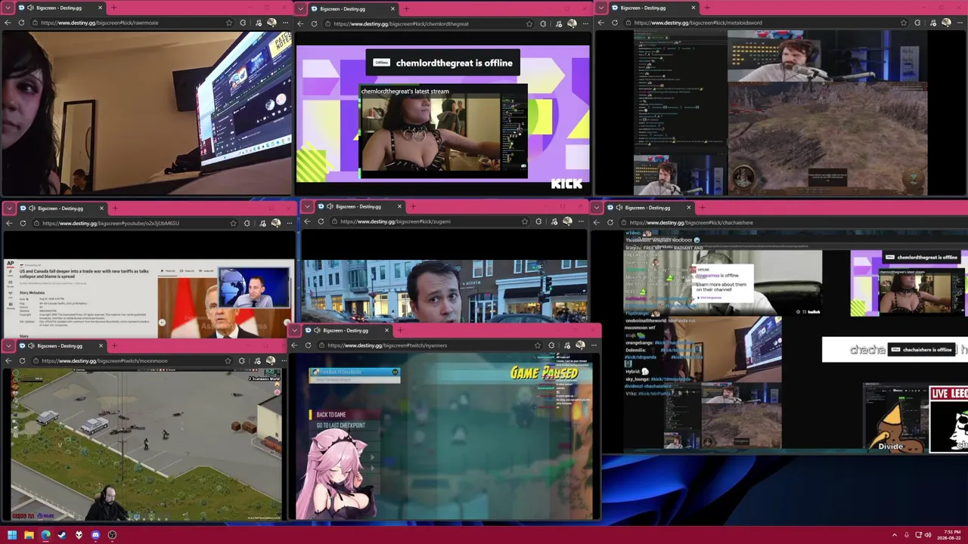Select the Bigscreen tab in moonmoon window
This screenshot has width=968, height=544.
[62, 345]
